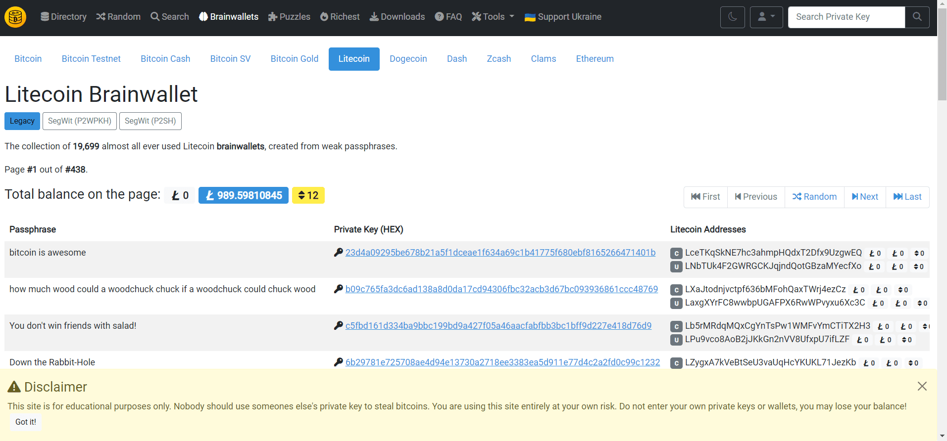Screen dimensions: 947x441
Task: Select the Legacy address format
Action: (22, 121)
